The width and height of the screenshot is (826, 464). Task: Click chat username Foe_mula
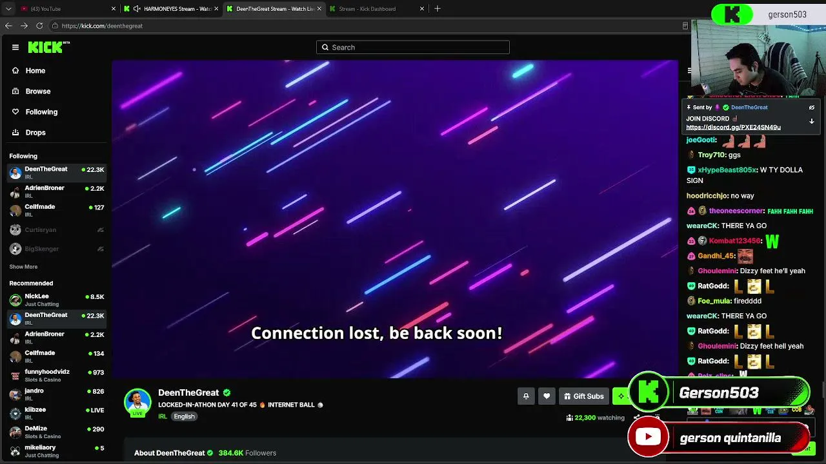point(715,301)
